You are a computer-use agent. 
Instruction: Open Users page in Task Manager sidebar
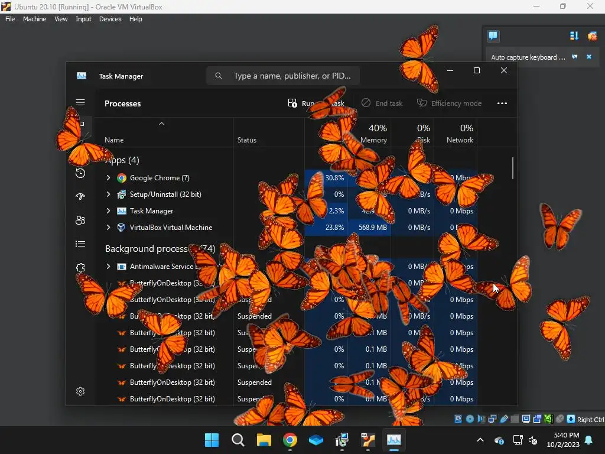coord(80,220)
